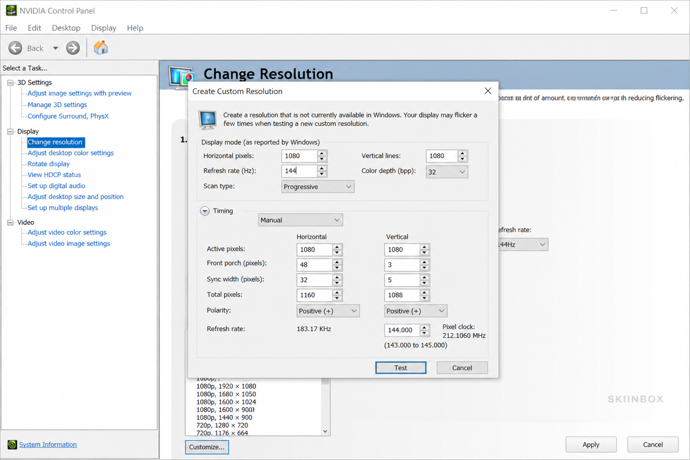
Task: Open the Timing standard Manual dropdown
Action: (300, 220)
